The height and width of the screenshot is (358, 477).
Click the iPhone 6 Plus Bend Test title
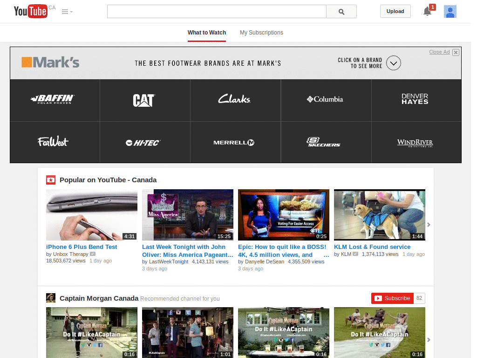(82, 247)
